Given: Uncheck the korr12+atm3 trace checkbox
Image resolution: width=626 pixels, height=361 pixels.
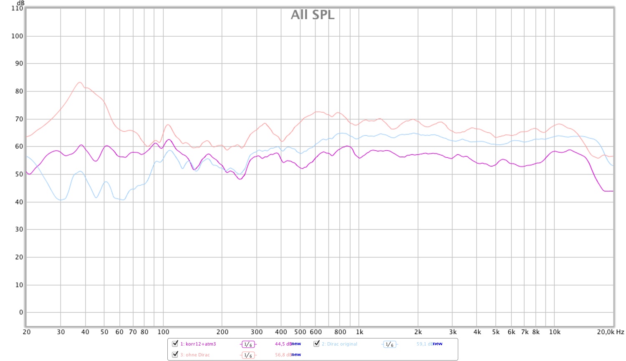Looking at the screenshot, I should (x=175, y=343).
